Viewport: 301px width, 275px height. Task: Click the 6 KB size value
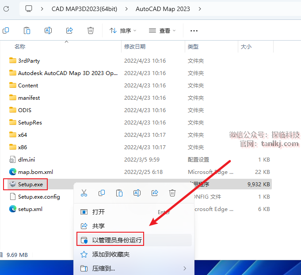[264, 209]
